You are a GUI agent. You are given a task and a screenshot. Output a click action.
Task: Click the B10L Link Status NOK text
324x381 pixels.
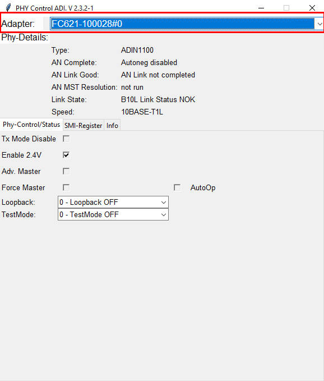[x=158, y=100]
